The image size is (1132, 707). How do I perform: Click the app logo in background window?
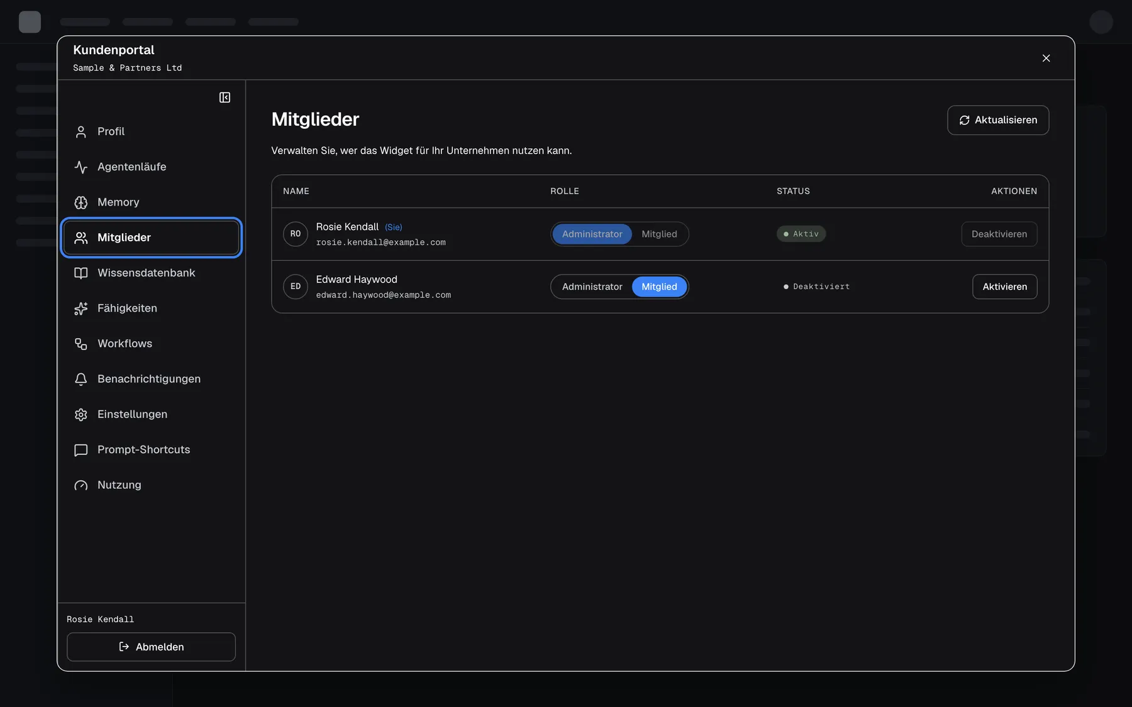(x=30, y=22)
